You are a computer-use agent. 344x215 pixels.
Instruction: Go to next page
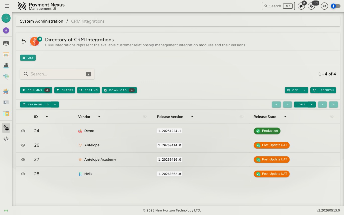[x=322, y=104]
